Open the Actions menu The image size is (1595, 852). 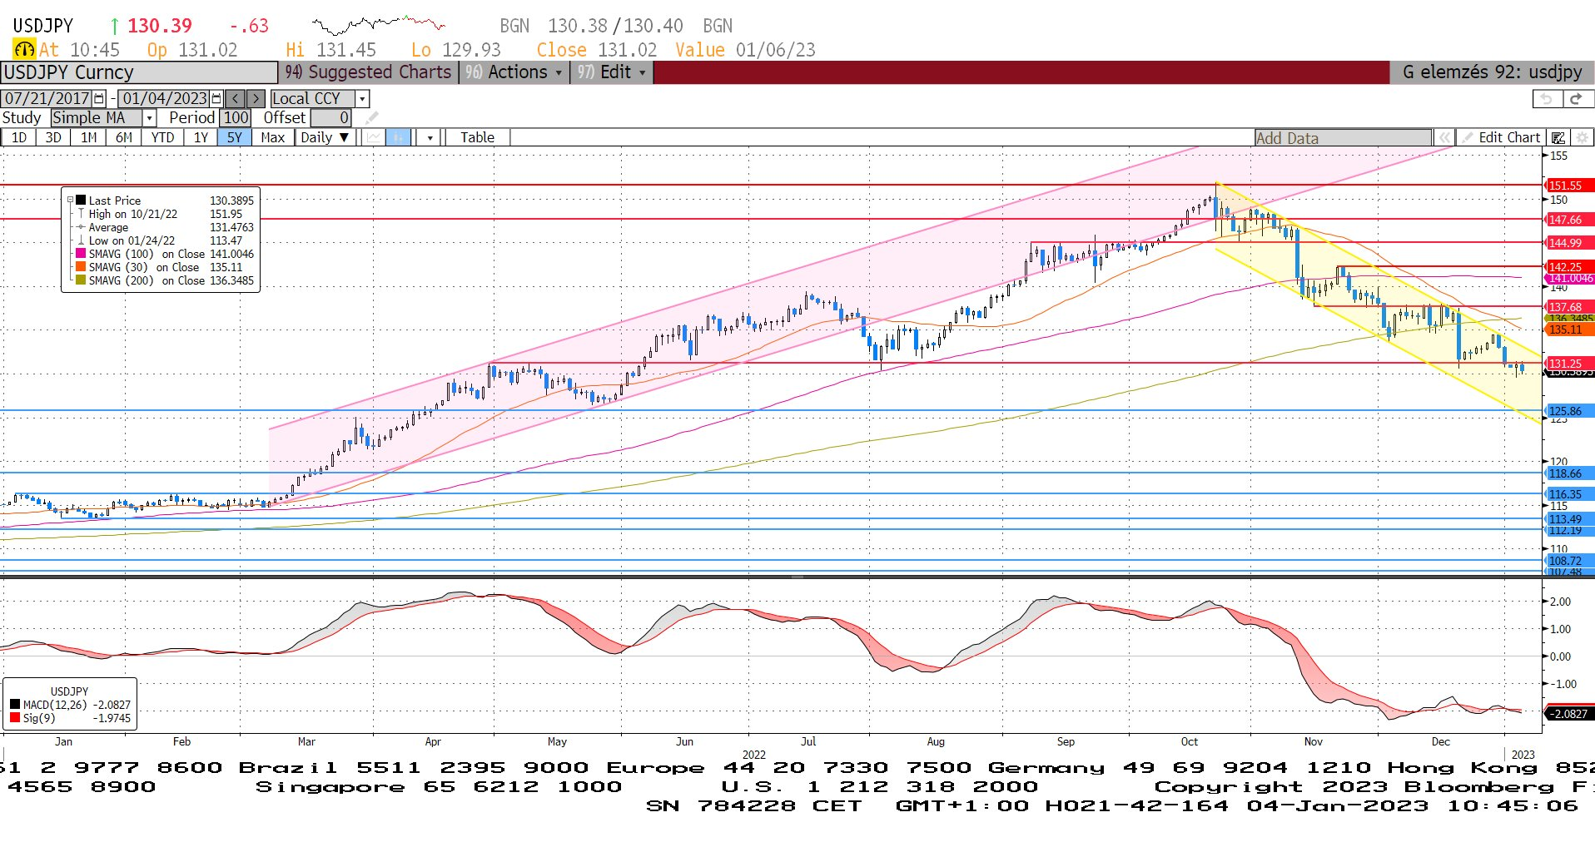(514, 72)
